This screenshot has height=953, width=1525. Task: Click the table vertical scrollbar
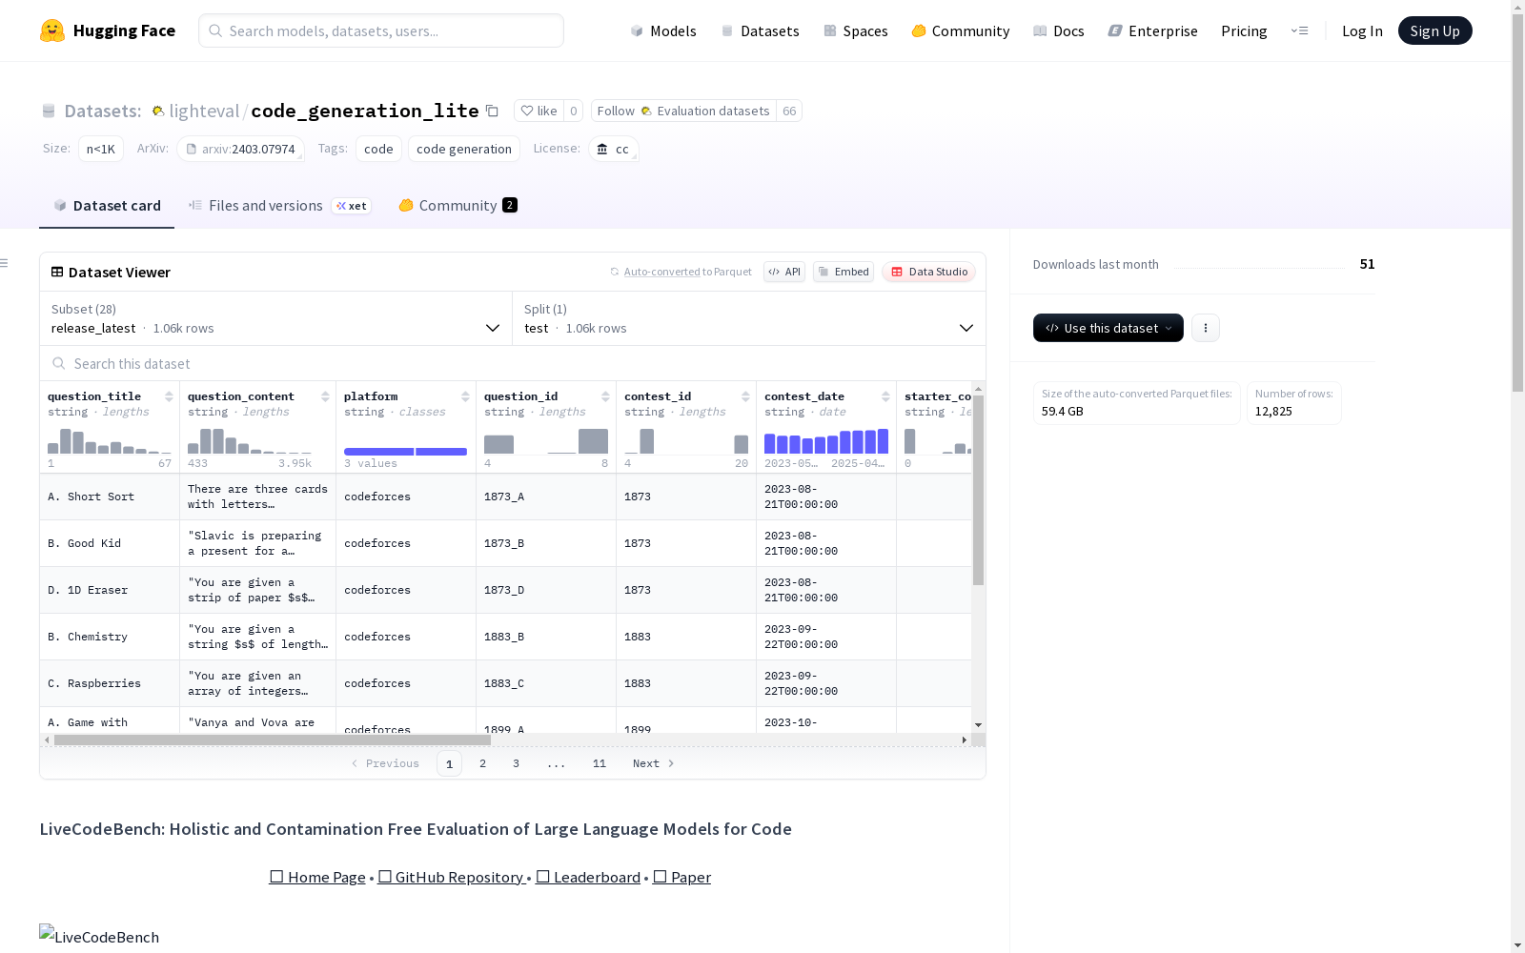pos(978,491)
